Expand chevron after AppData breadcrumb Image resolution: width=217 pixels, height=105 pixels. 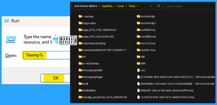[x=115, y=6]
